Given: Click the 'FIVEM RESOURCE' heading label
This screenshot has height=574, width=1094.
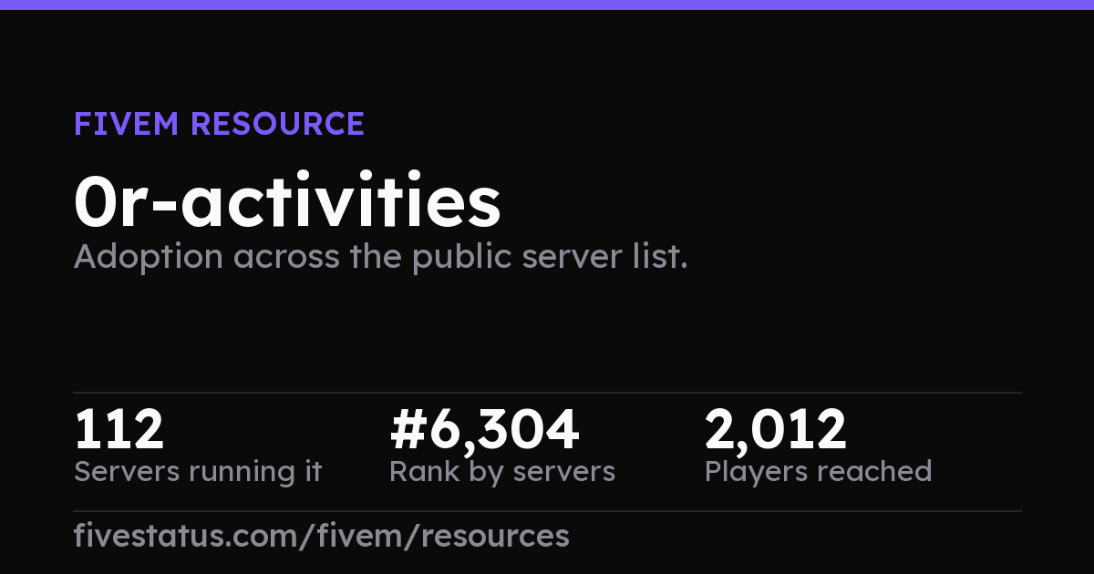Looking at the screenshot, I should click(219, 124).
